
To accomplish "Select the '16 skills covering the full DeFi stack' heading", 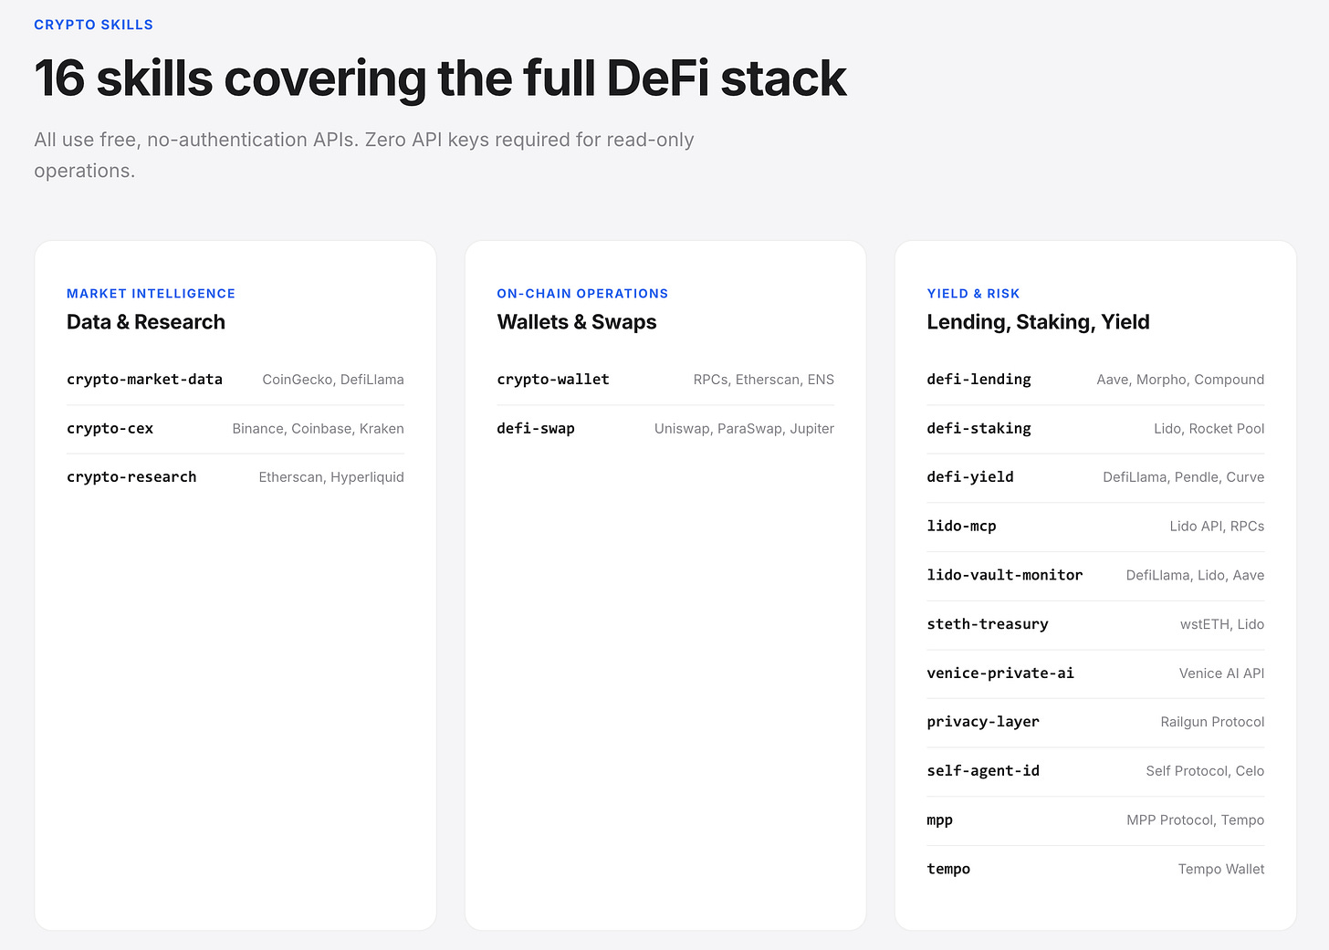I will click(440, 78).
